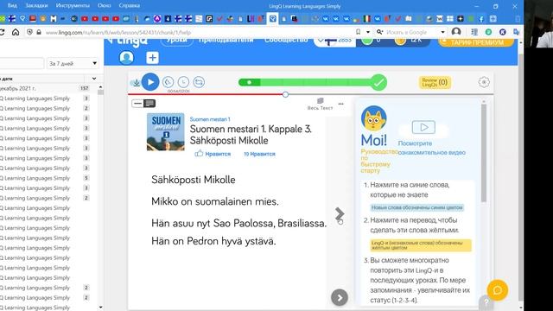Open the Преподаватели tab

click(226, 40)
